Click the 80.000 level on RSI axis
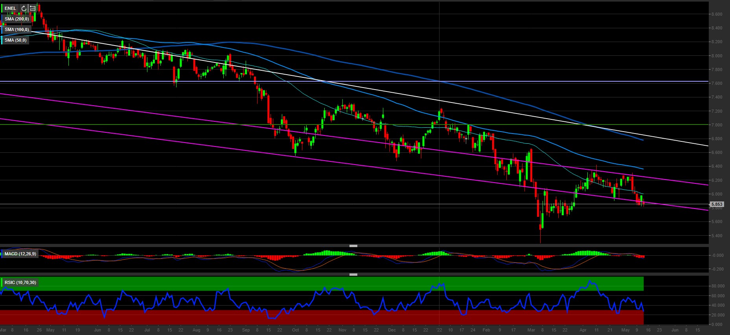The height and width of the screenshot is (335, 730). (717, 286)
